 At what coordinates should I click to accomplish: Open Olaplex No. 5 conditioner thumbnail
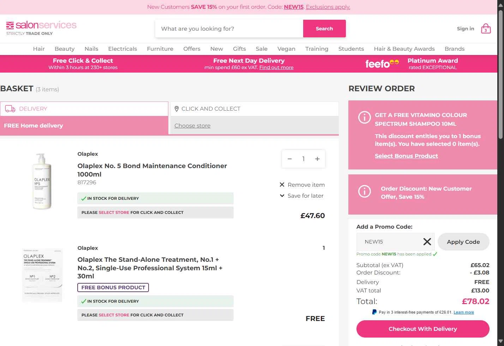click(42, 181)
